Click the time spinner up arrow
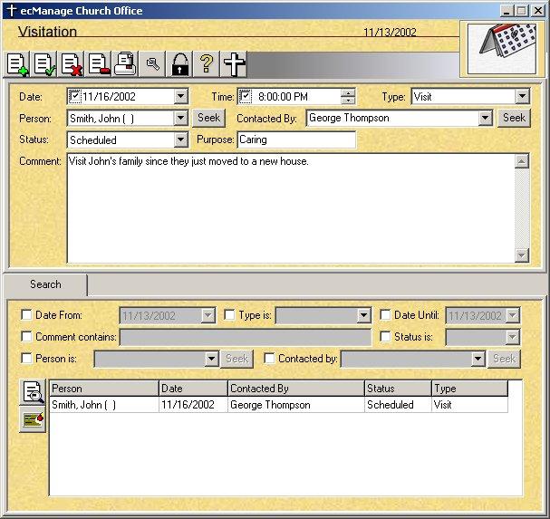 tap(348, 93)
